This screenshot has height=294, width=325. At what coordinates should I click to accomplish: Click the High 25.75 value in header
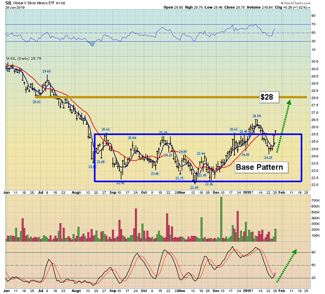pos(194,7)
